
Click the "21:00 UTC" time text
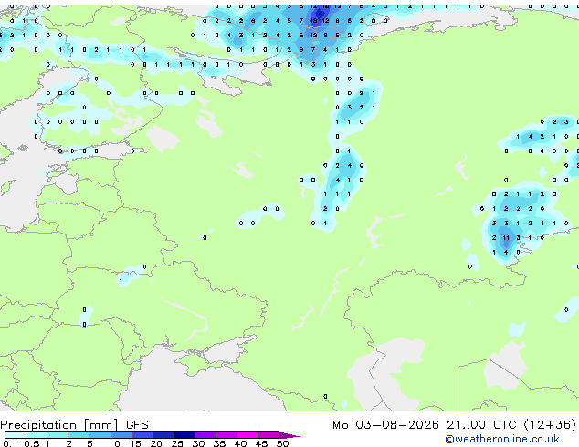(x=481, y=425)
